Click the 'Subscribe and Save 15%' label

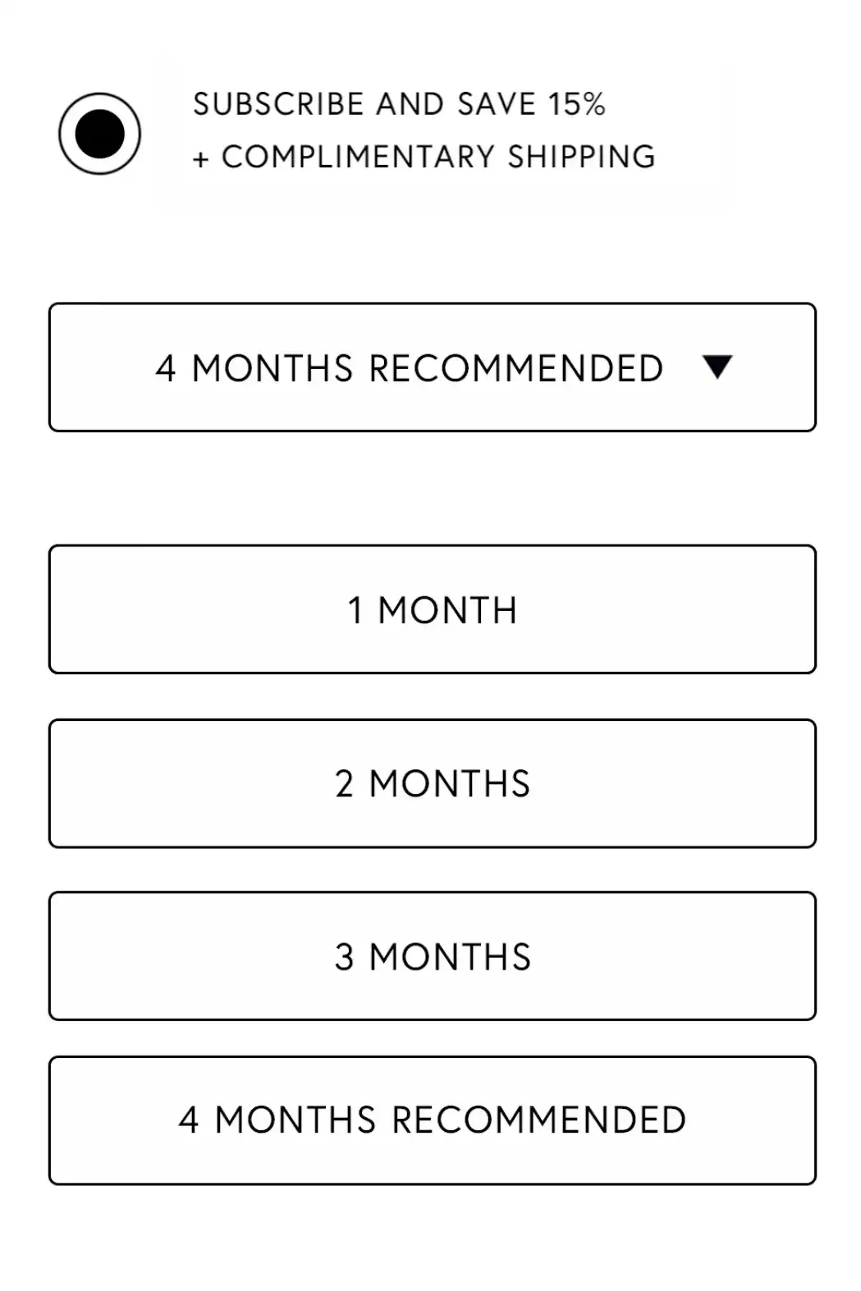tap(399, 104)
